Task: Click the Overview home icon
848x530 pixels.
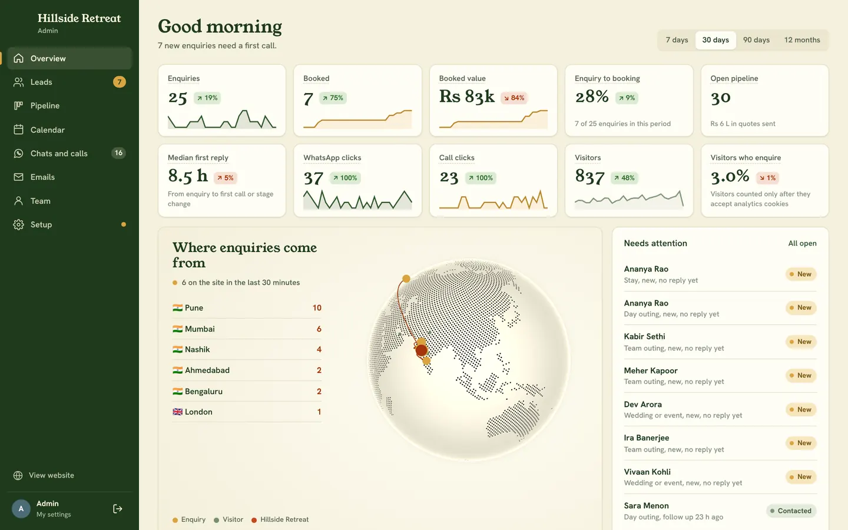Action: tap(19, 58)
